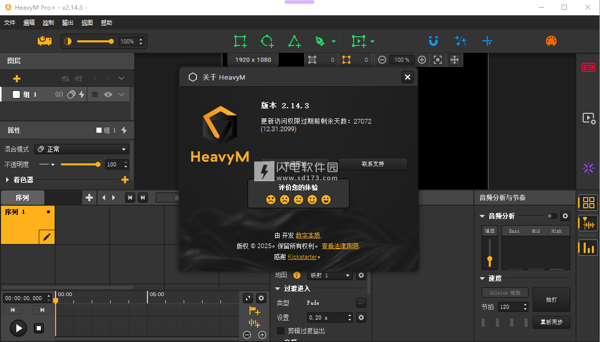Screen dimensions: 600x342
Task: Edit sequence 1 with pencil icon
Action: click(47, 237)
